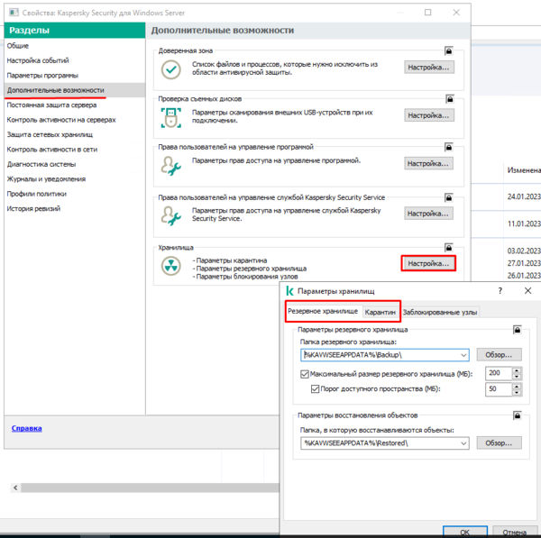Click the maximum backup size field showing 200

[x=499, y=373]
